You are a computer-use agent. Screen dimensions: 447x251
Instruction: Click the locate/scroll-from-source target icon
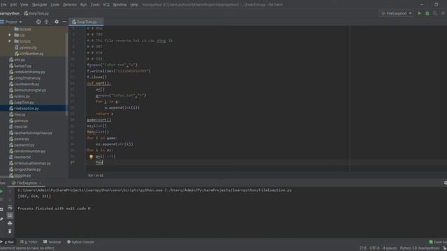pos(38,22)
